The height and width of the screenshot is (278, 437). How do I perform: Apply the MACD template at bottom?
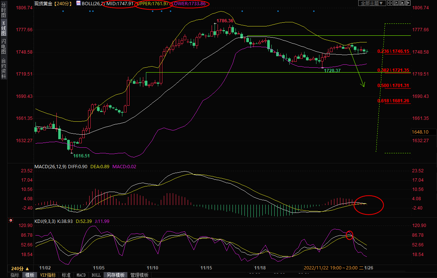(81, 275)
